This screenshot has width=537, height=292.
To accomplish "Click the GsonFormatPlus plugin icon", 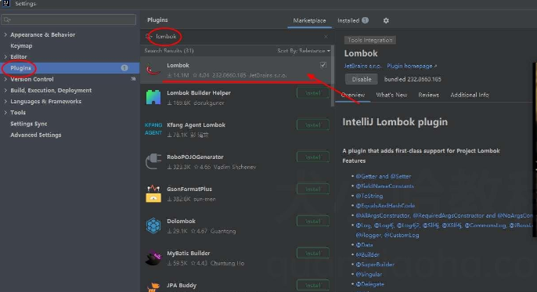I will [153, 193].
